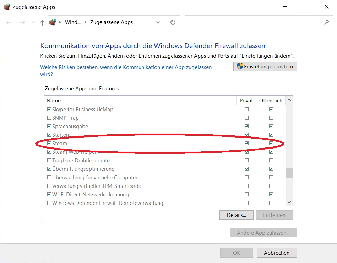Refresh the Zugelassene Apps page

click(x=173, y=22)
